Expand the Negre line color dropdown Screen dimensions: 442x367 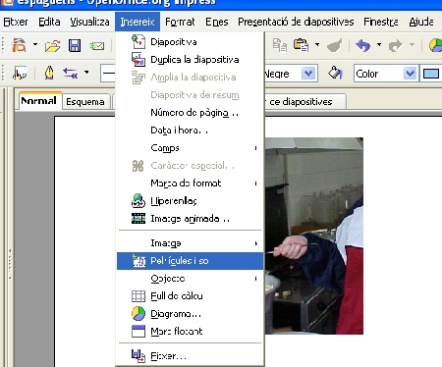click(308, 74)
